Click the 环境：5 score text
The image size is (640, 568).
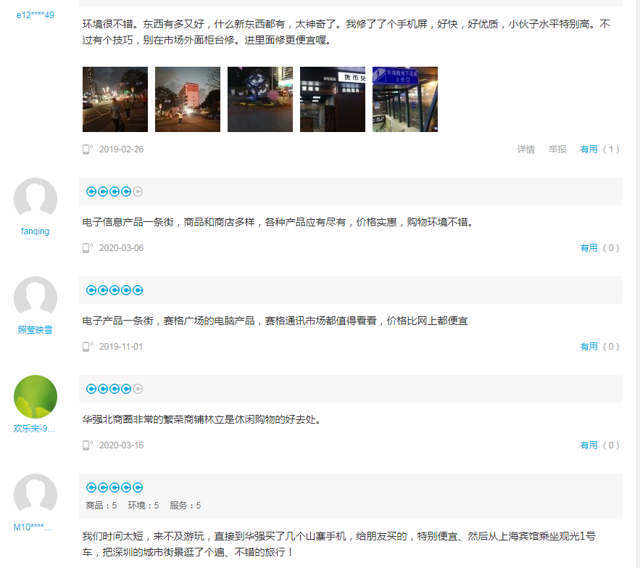(x=144, y=506)
